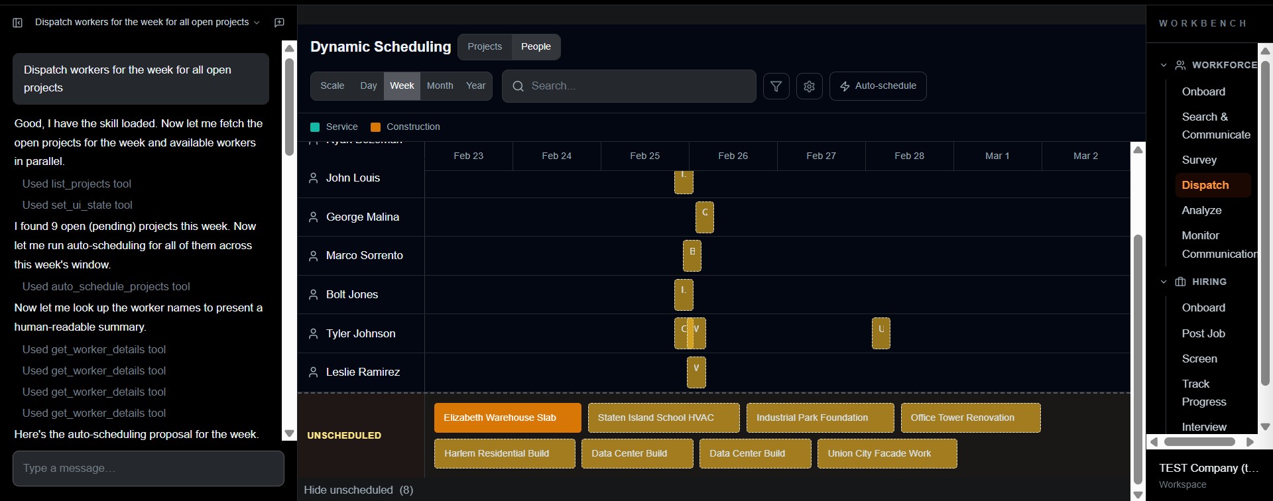The image size is (1273, 501).
Task: Run the Auto-schedule button
Action: coord(878,86)
